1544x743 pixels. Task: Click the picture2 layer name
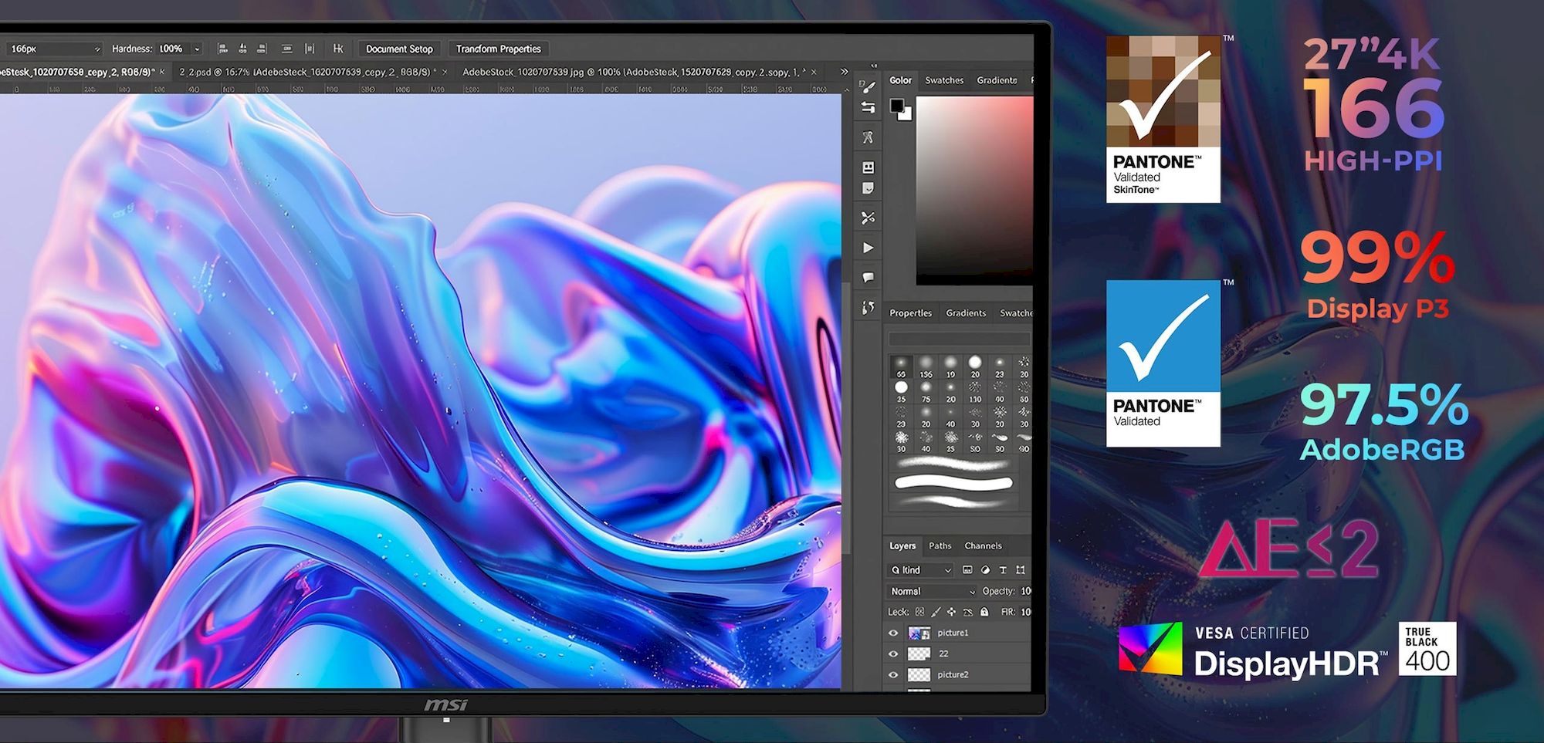tap(953, 674)
